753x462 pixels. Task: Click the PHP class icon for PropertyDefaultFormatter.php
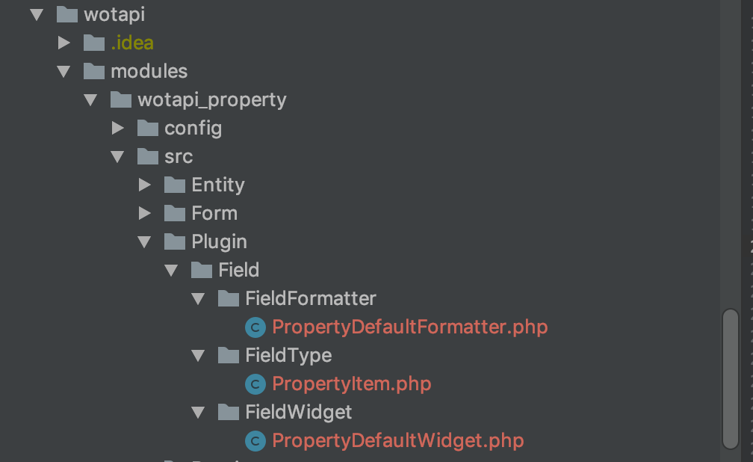coord(255,327)
